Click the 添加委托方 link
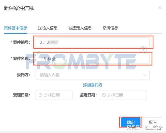 coord(93,85)
